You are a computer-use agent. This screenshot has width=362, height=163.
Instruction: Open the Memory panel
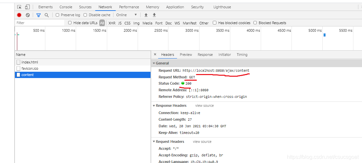tap(152, 7)
